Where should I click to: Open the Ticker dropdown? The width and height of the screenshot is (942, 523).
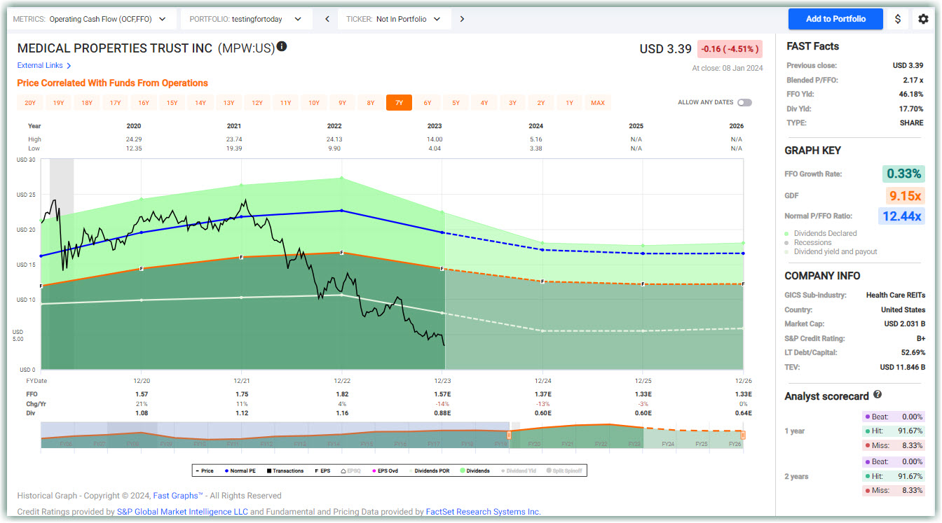pyautogui.click(x=396, y=19)
